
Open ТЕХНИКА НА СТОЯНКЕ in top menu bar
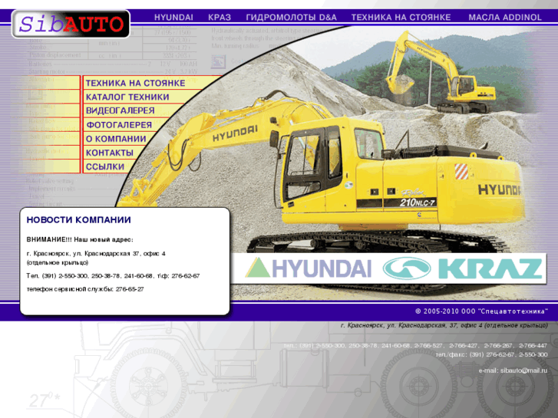(x=401, y=18)
